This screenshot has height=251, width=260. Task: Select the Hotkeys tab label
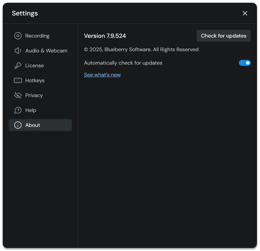click(35, 80)
